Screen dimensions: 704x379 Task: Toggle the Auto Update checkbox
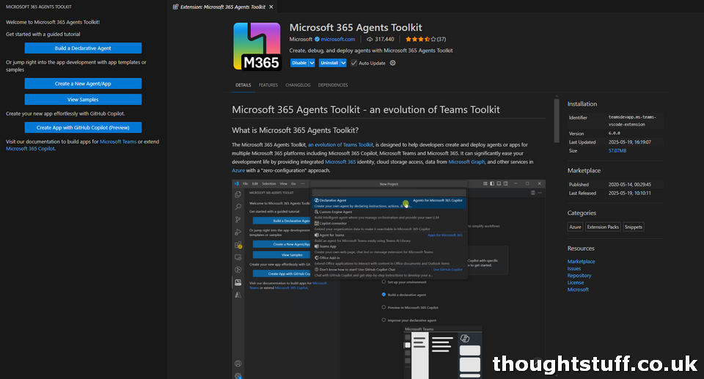tap(353, 63)
